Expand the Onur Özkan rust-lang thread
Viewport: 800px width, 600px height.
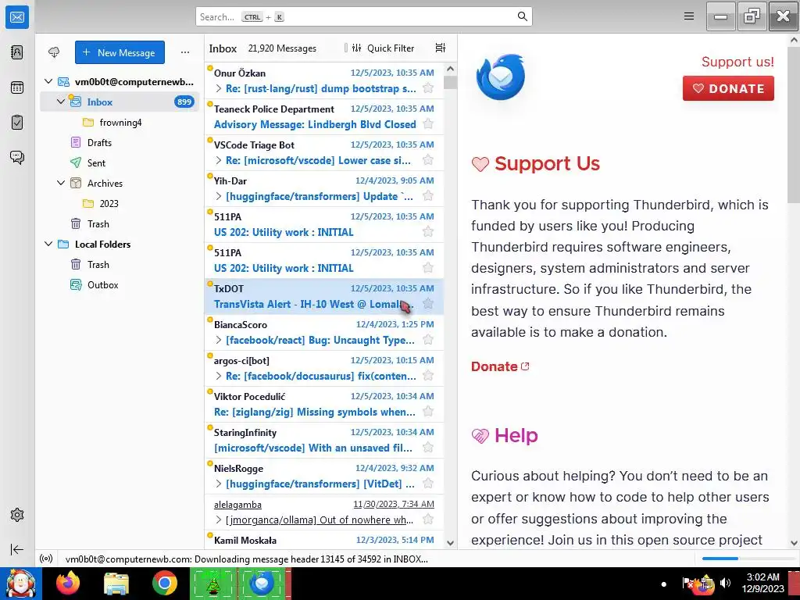tap(219, 89)
